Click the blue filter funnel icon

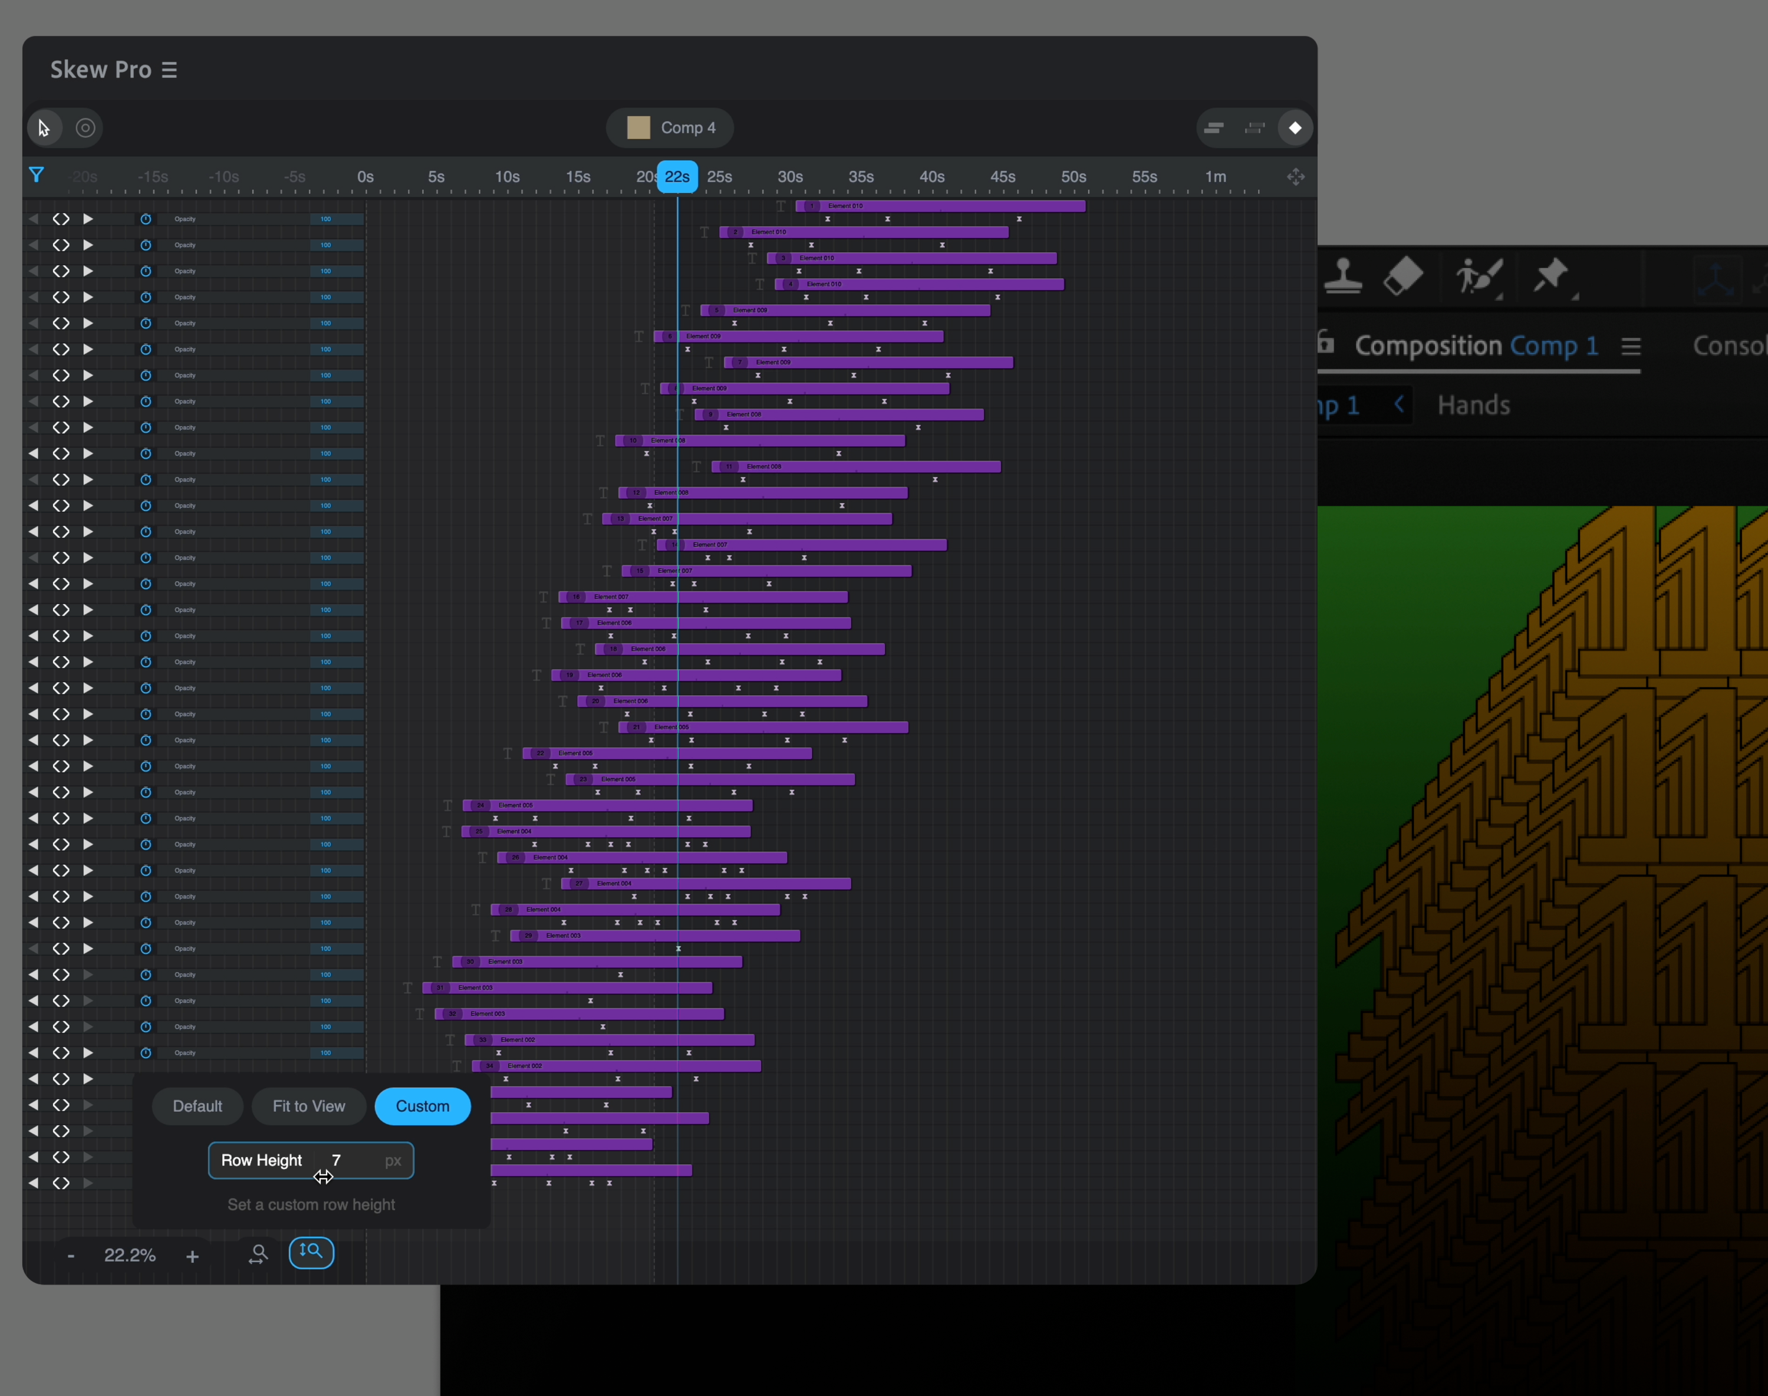(x=37, y=175)
